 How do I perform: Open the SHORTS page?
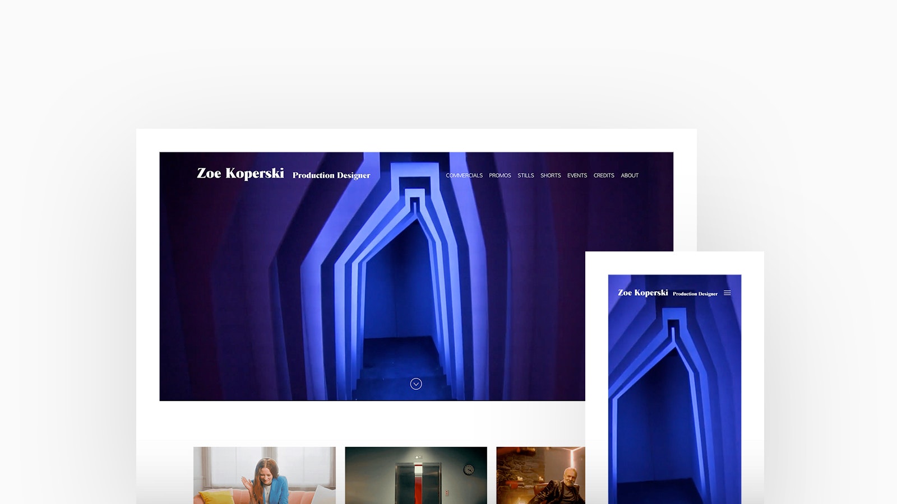pyautogui.click(x=551, y=175)
